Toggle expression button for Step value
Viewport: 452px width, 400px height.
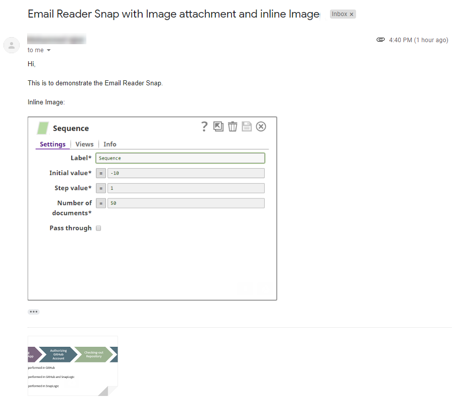(x=101, y=188)
